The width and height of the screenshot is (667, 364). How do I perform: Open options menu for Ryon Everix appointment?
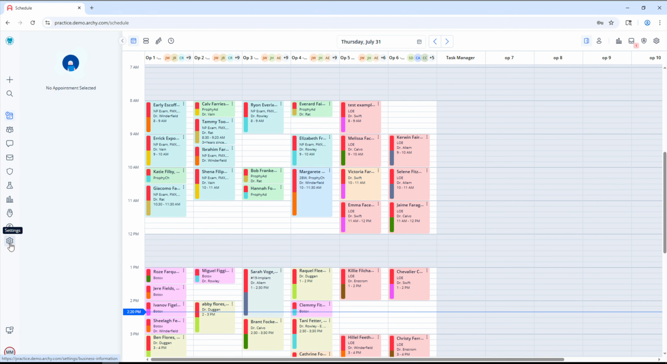click(x=281, y=104)
